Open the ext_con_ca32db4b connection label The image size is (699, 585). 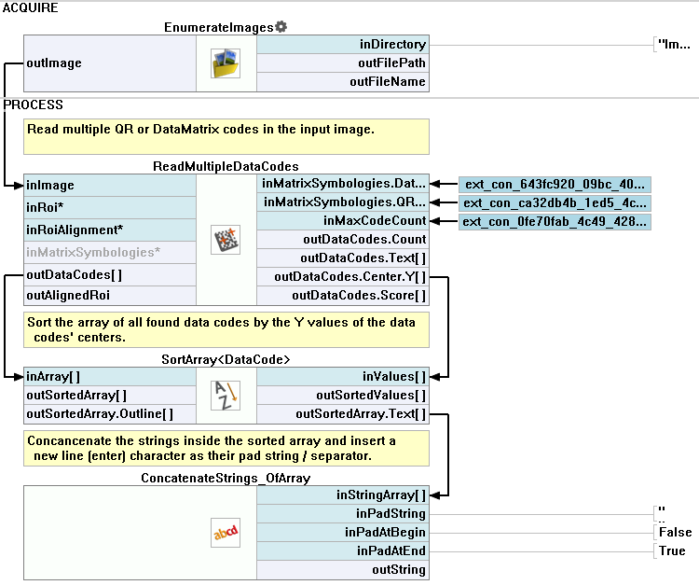tap(554, 202)
